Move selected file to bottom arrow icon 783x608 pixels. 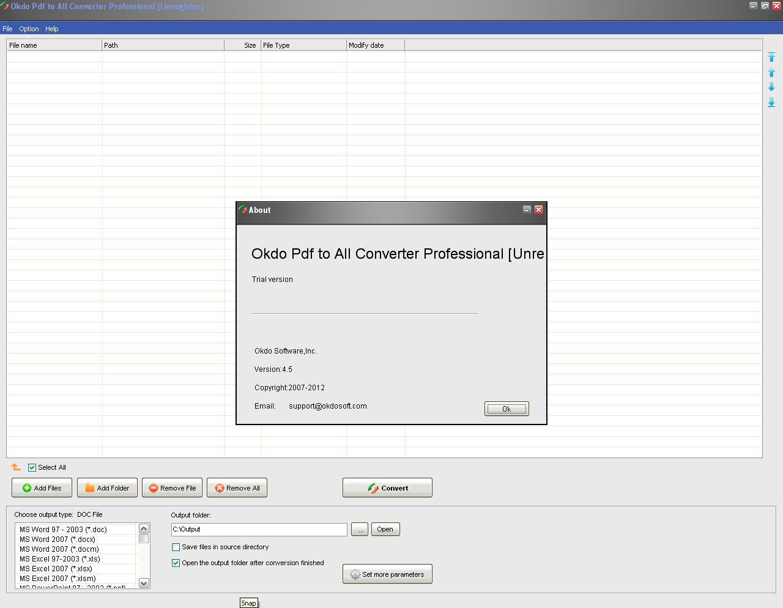click(771, 102)
